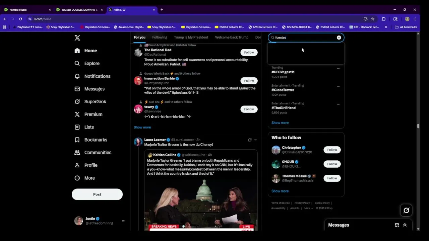Reload the page in browser

click(x=20, y=19)
